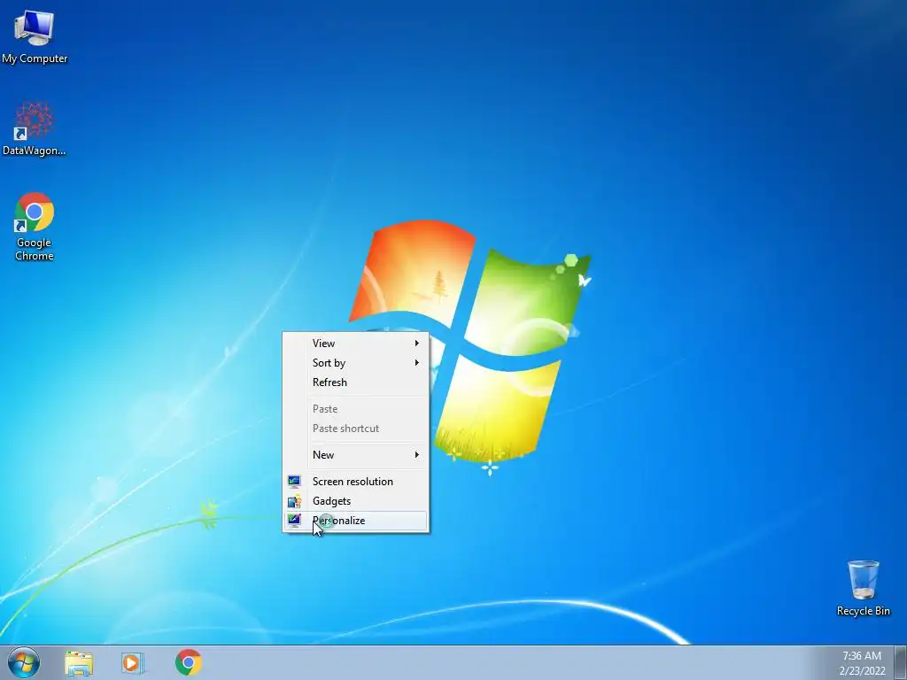The image size is (907, 680).
Task: Click the New submenu arrow
Action: pyautogui.click(x=416, y=455)
